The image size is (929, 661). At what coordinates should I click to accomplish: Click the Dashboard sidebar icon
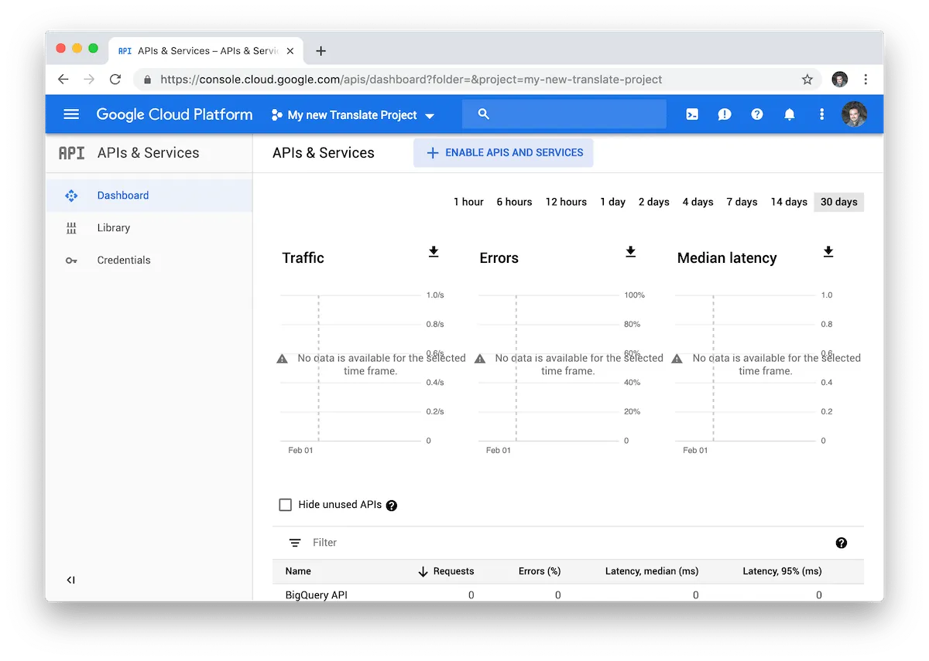71,196
